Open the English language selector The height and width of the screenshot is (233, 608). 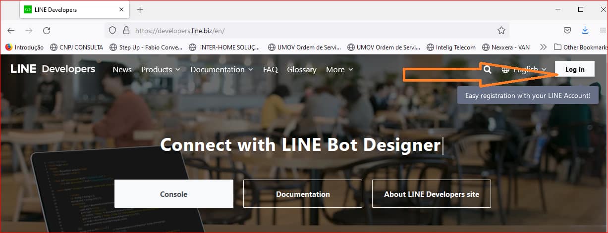pyautogui.click(x=524, y=70)
